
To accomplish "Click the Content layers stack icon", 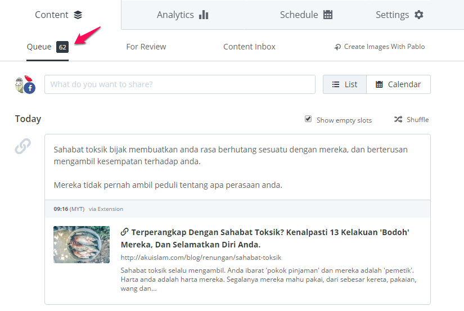I will pyautogui.click(x=78, y=15).
